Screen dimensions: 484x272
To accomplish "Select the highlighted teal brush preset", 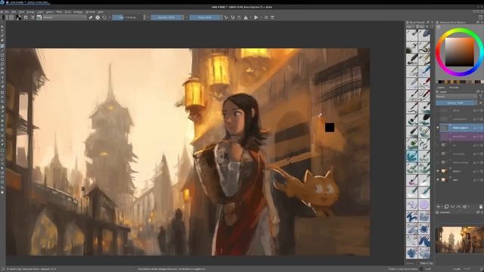I will tap(411, 156).
